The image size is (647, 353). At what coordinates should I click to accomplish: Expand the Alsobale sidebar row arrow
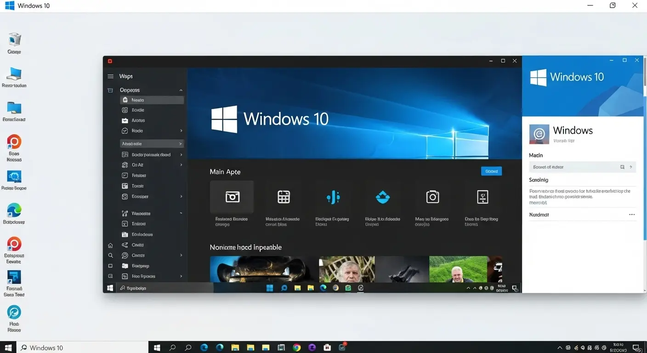point(181,144)
